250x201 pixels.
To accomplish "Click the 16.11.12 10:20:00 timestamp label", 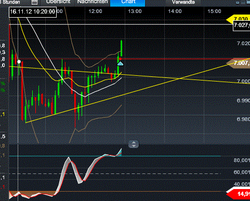I will pos(33,12).
